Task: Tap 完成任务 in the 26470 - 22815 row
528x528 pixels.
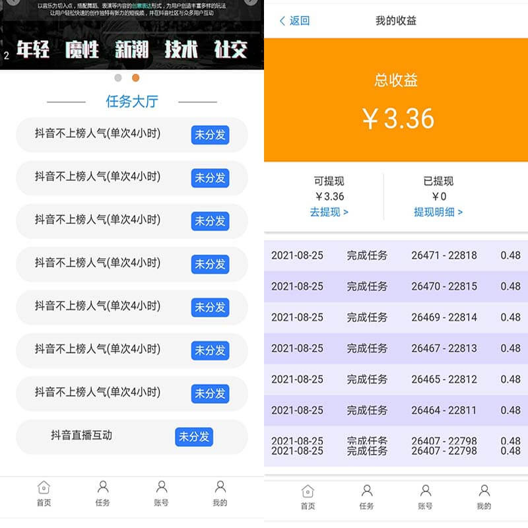Action: (x=367, y=286)
